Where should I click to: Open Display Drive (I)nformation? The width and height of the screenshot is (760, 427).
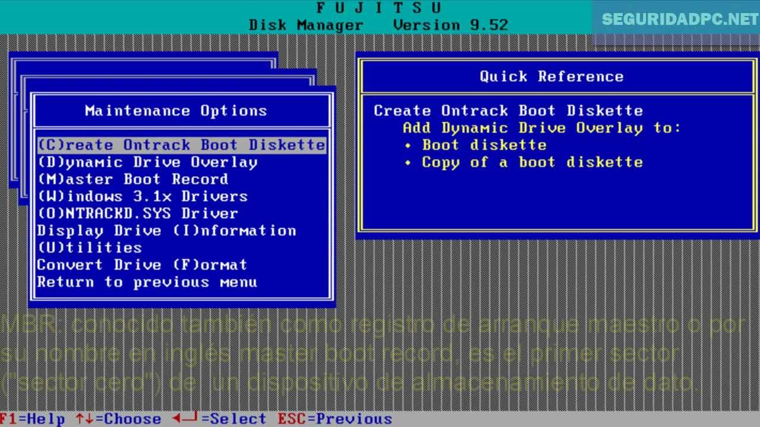pos(167,231)
